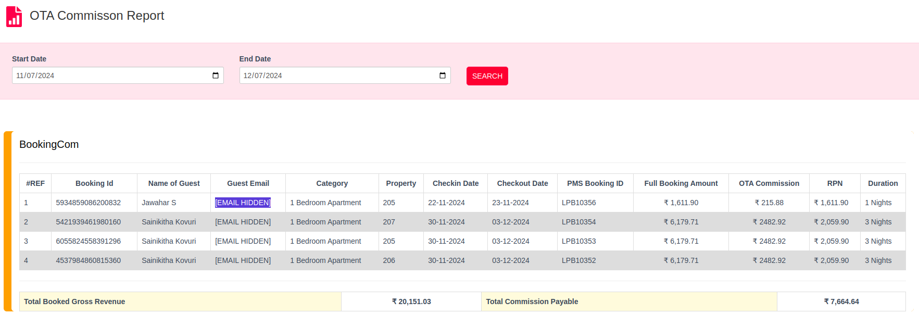Select booking id 5934859086200832
Image resolution: width=919 pixels, height=314 pixels.
(89, 203)
